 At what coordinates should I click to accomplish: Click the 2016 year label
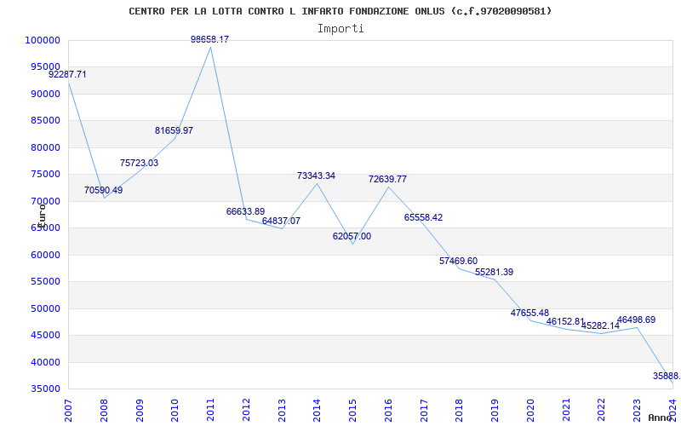pyautogui.click(x=388, y=411)
